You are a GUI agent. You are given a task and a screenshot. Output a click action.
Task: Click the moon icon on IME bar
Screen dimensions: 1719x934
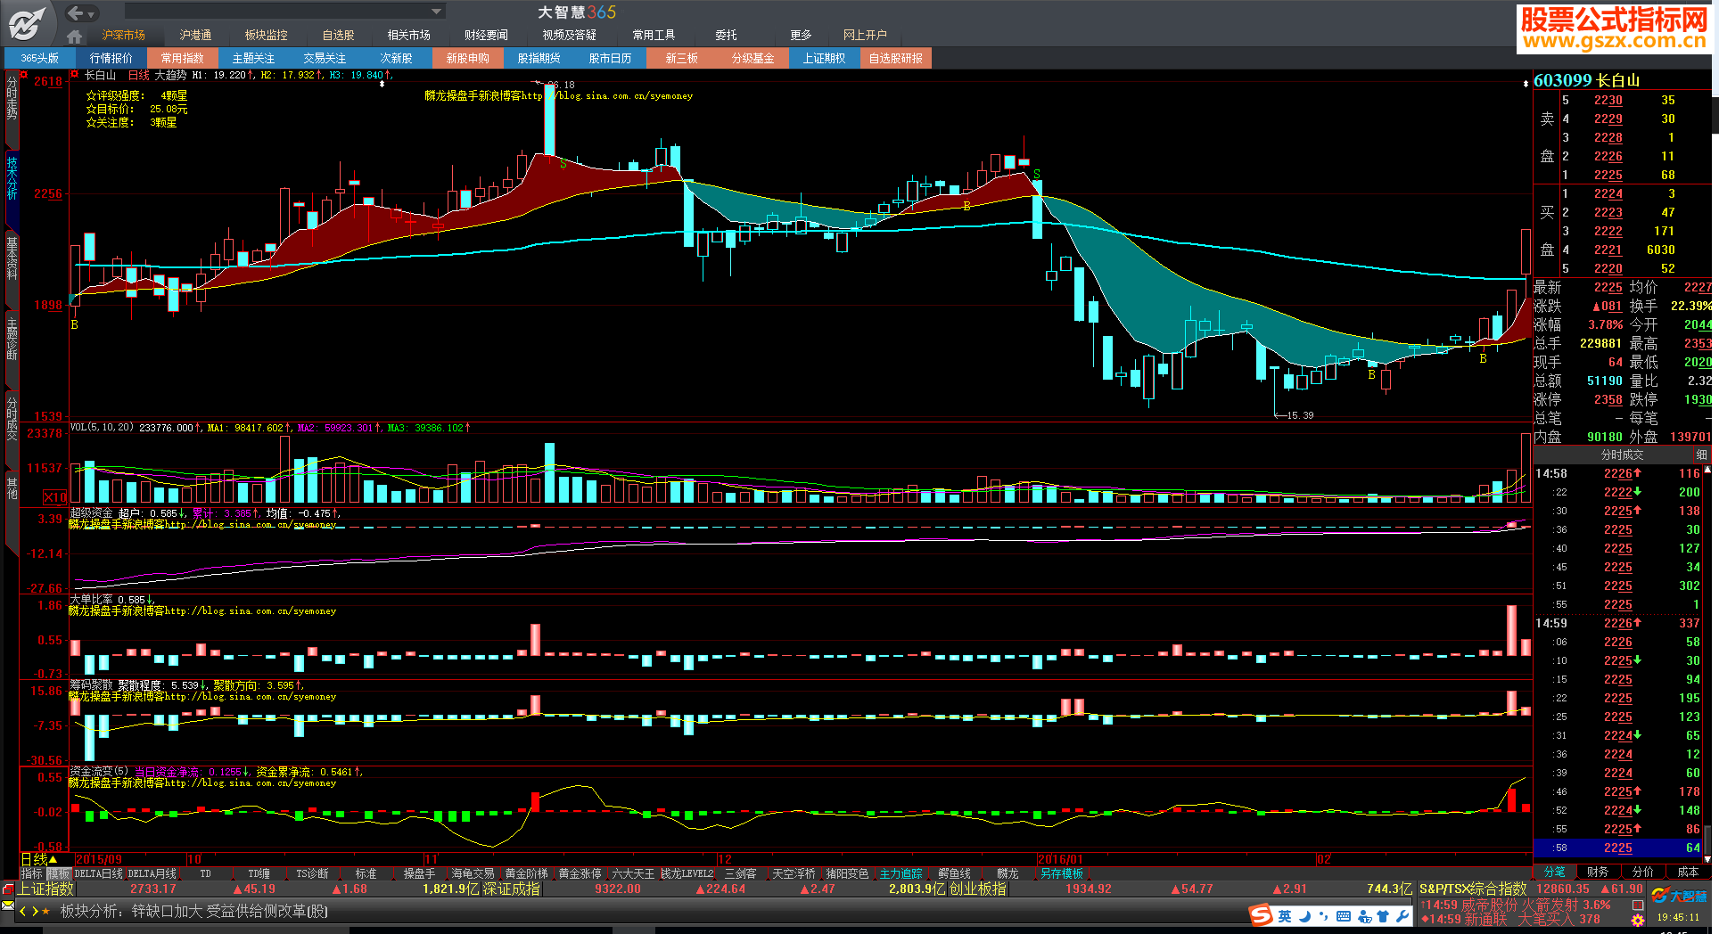coord(1304,916)
